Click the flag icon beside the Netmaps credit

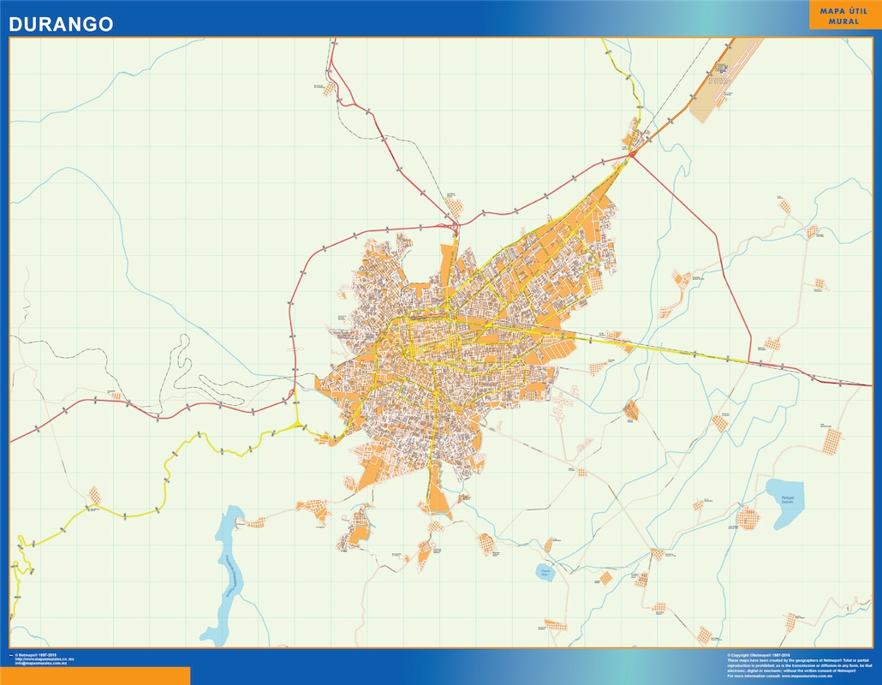(x=11, y=655)
